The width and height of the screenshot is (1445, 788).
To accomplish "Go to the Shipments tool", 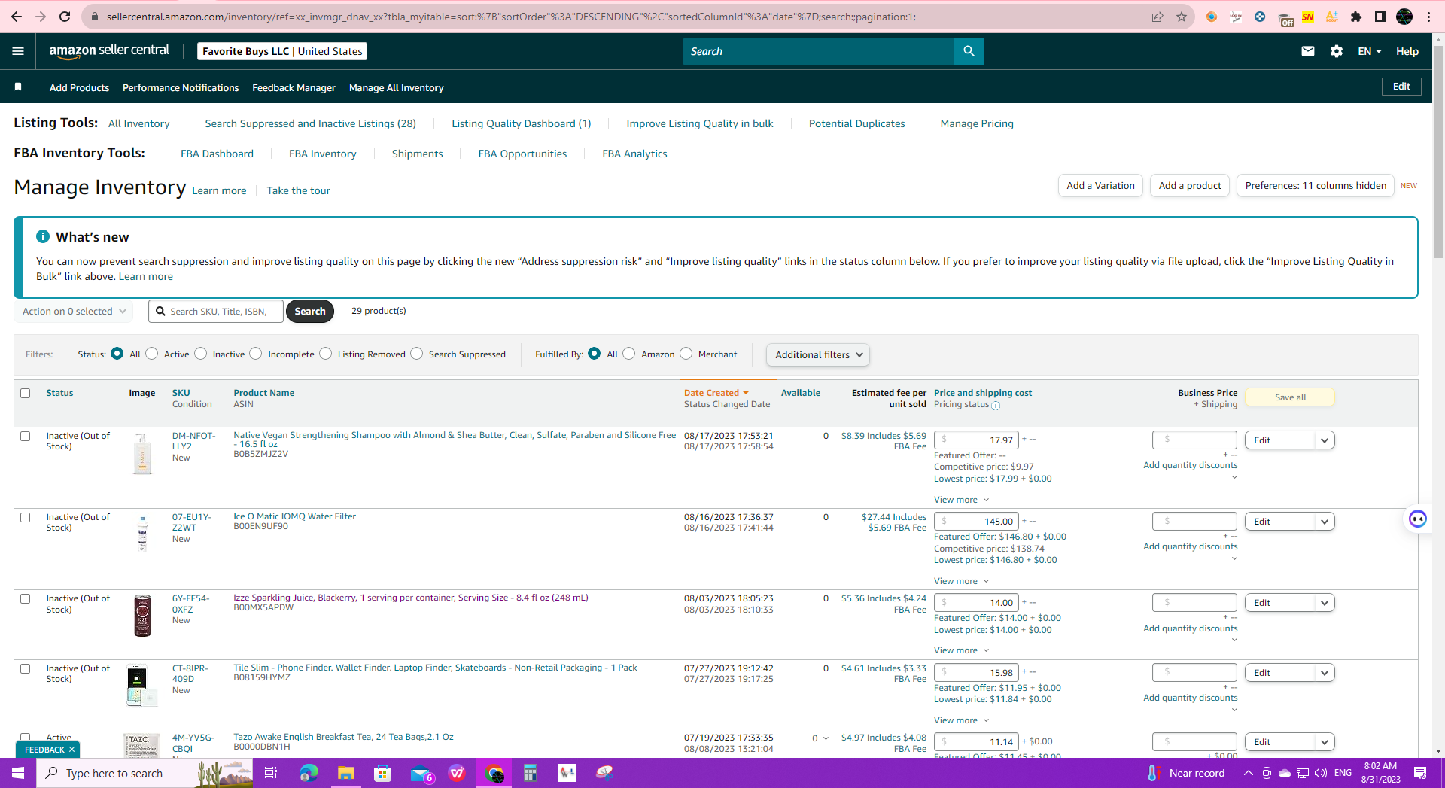I will coord(418,154).
